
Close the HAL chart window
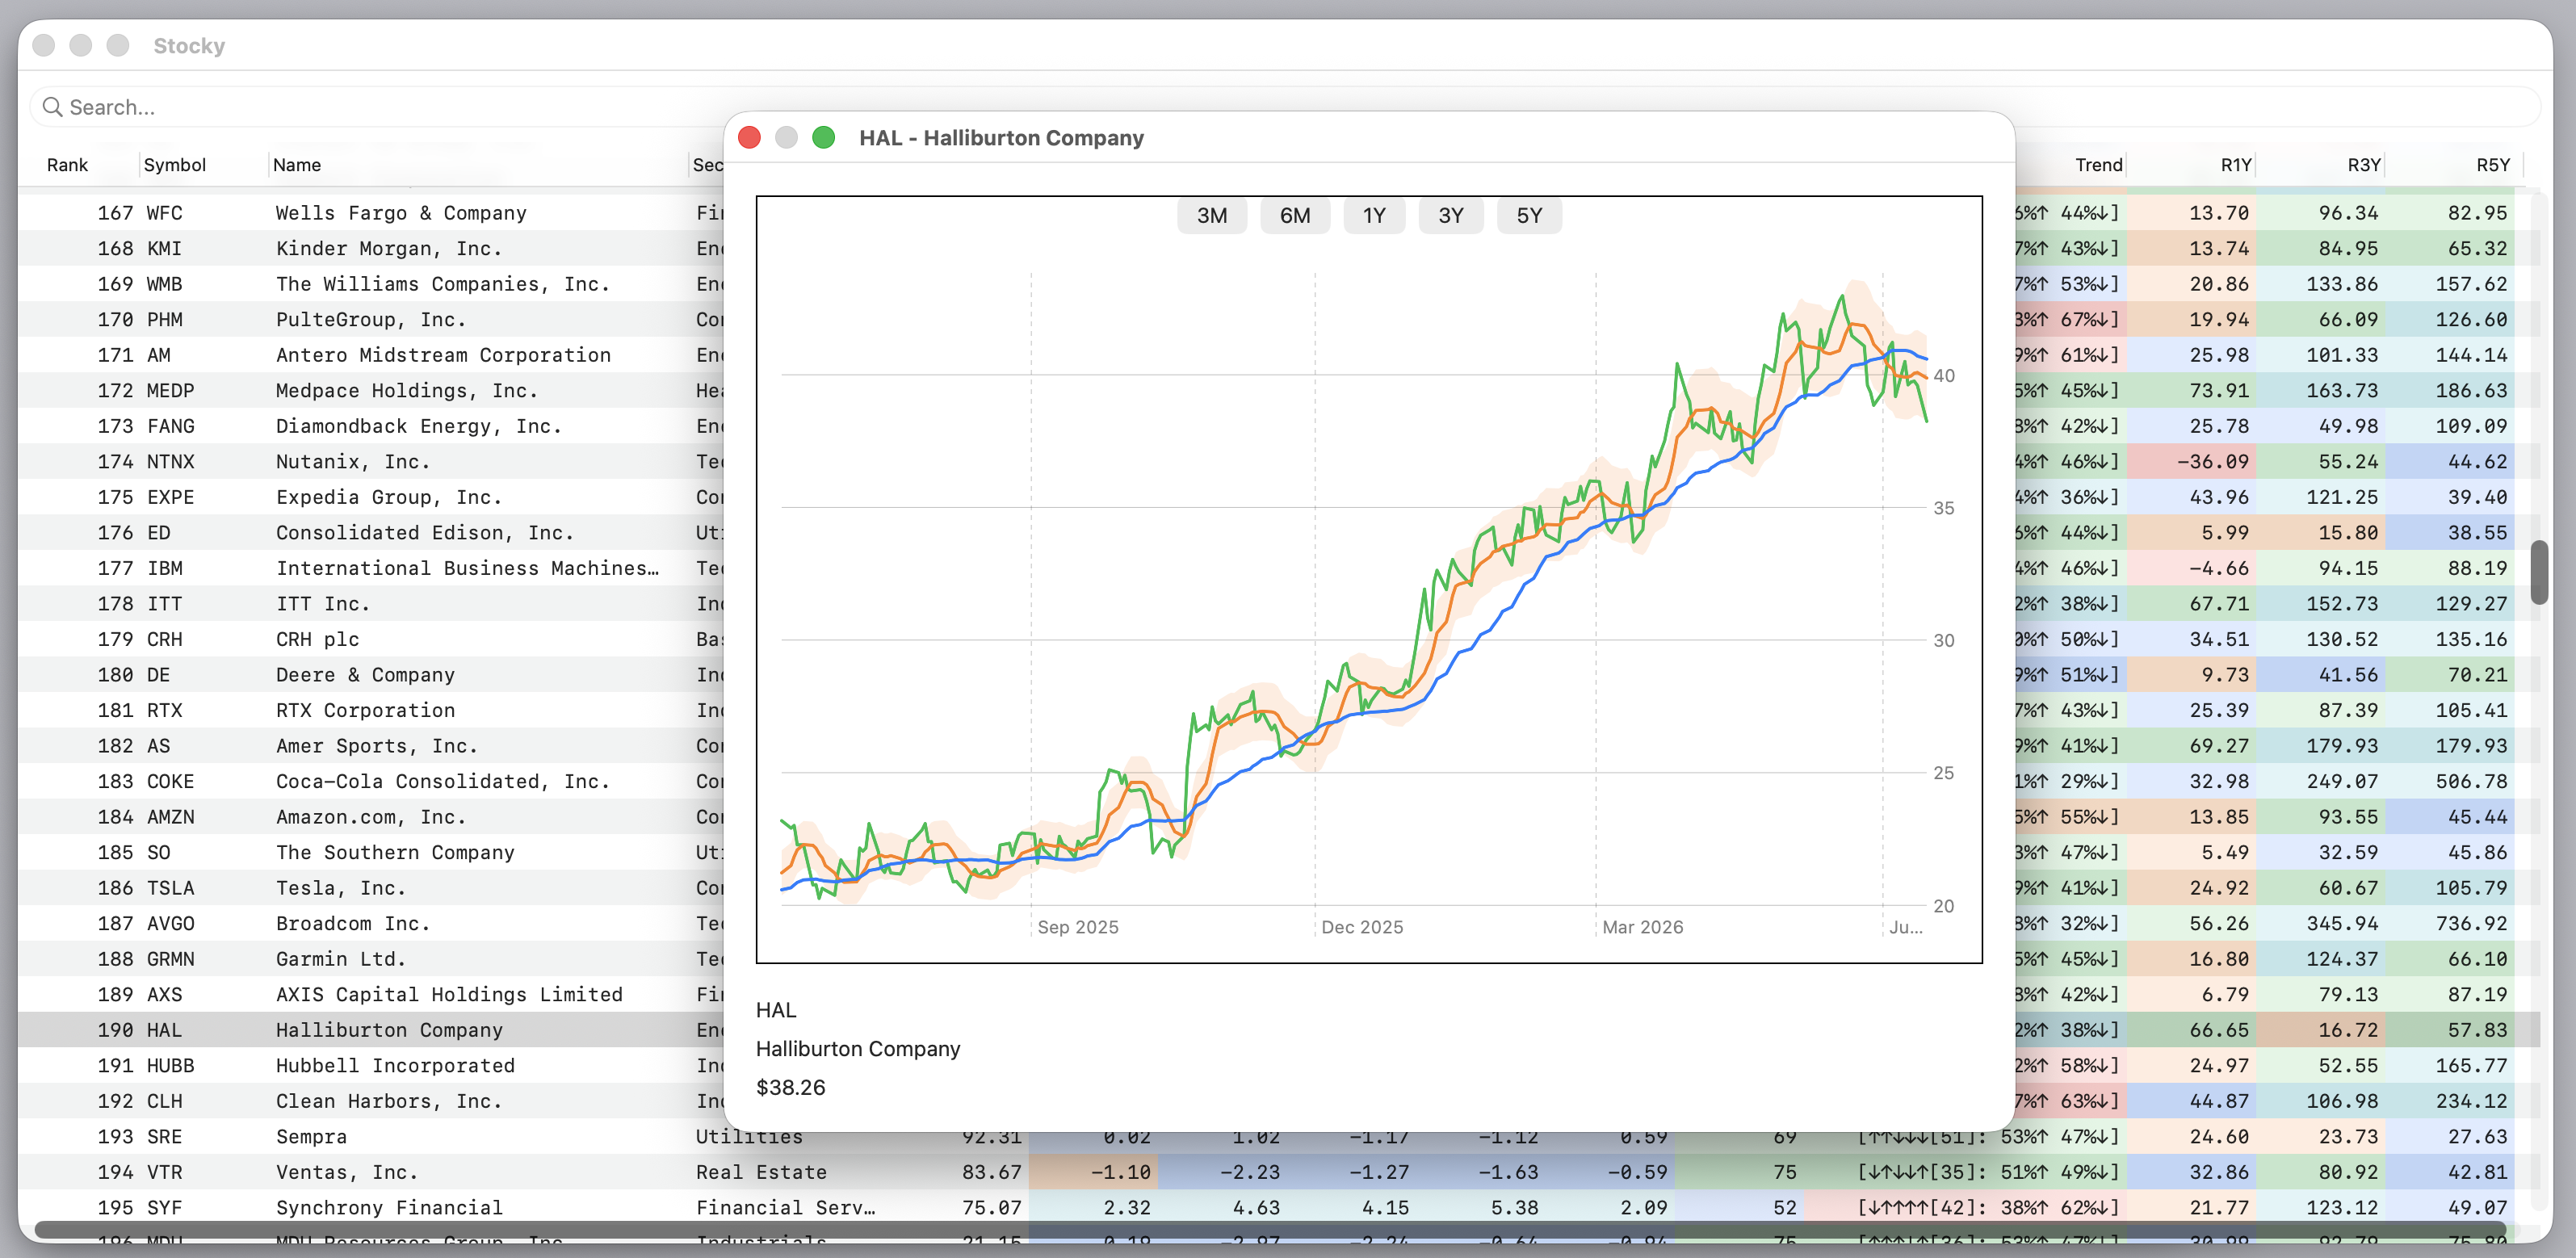tap(749, 138)
